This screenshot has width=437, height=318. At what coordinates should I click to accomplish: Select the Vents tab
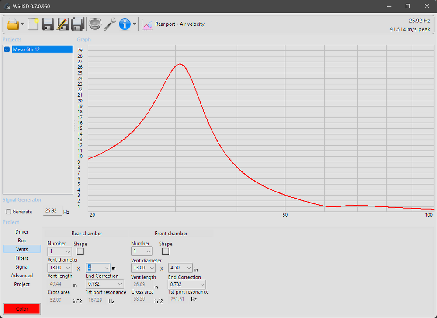22,249
